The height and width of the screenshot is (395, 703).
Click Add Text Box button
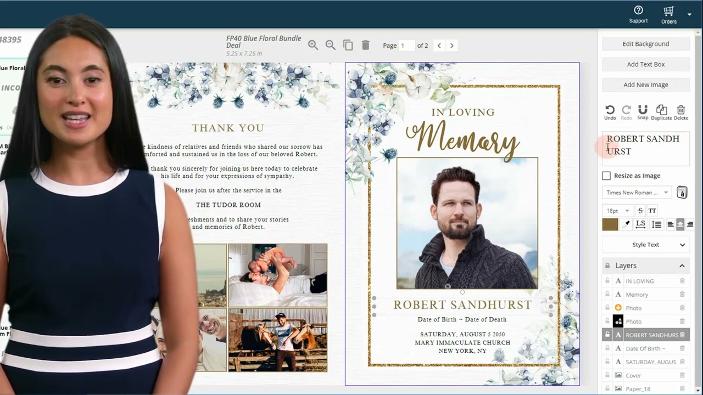(646, 64)
